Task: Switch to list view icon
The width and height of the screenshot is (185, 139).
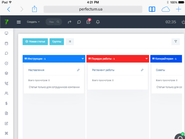Action: pyautogui.click(x=70, y=42)
